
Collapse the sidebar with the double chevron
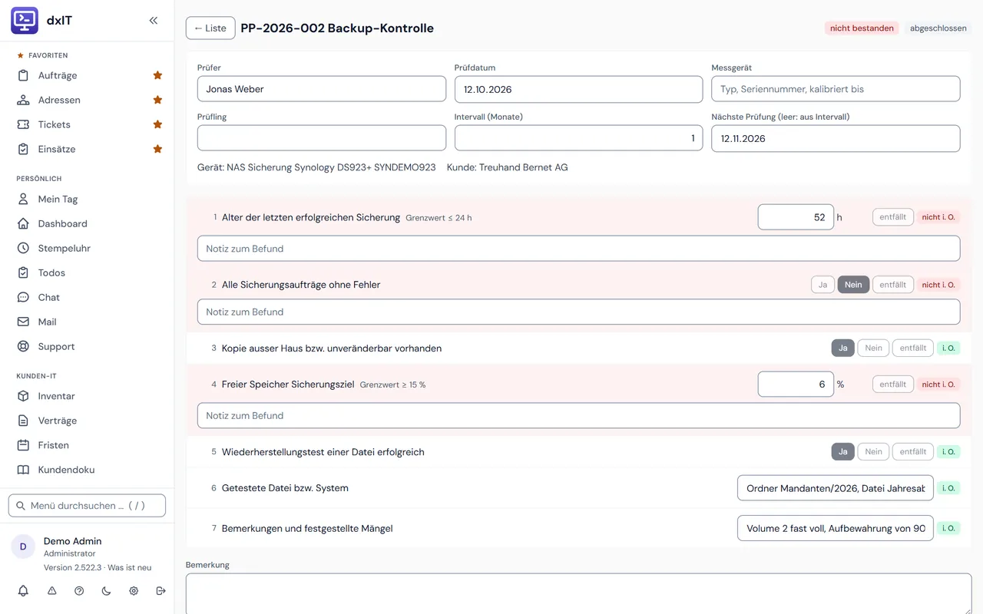coord(154,21)
